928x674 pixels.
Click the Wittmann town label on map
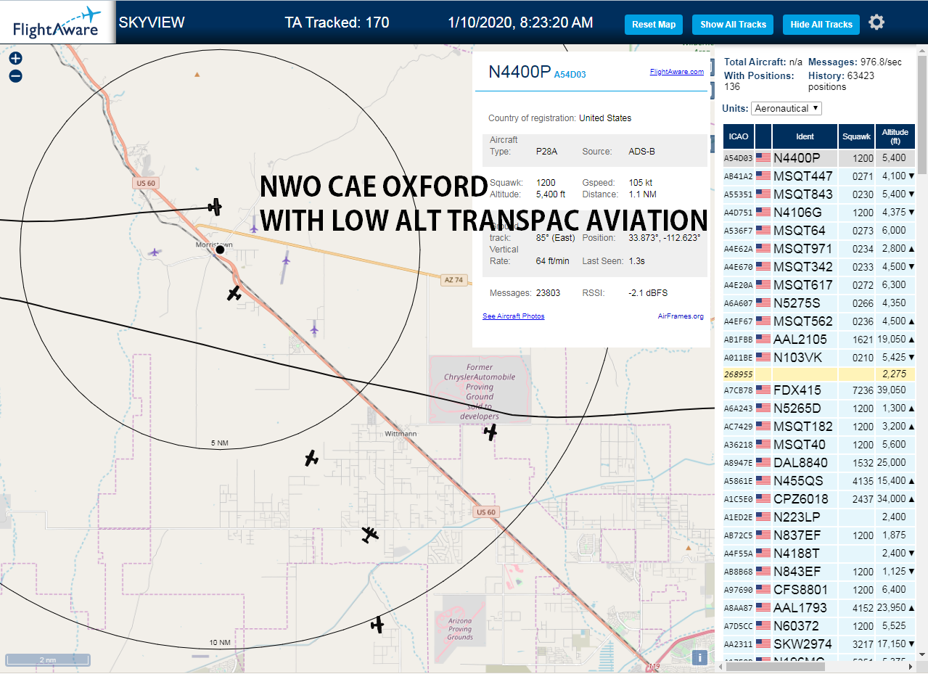tap(401, 433)
